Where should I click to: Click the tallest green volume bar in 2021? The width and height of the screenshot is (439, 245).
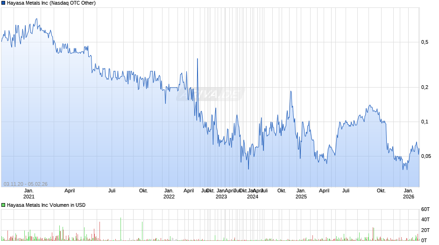pos(120,229)
